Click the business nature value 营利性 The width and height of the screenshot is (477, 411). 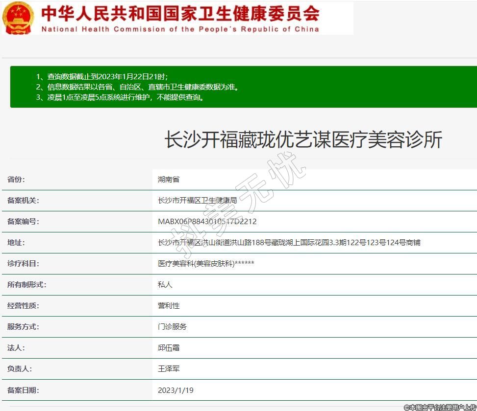pos(169,306)
